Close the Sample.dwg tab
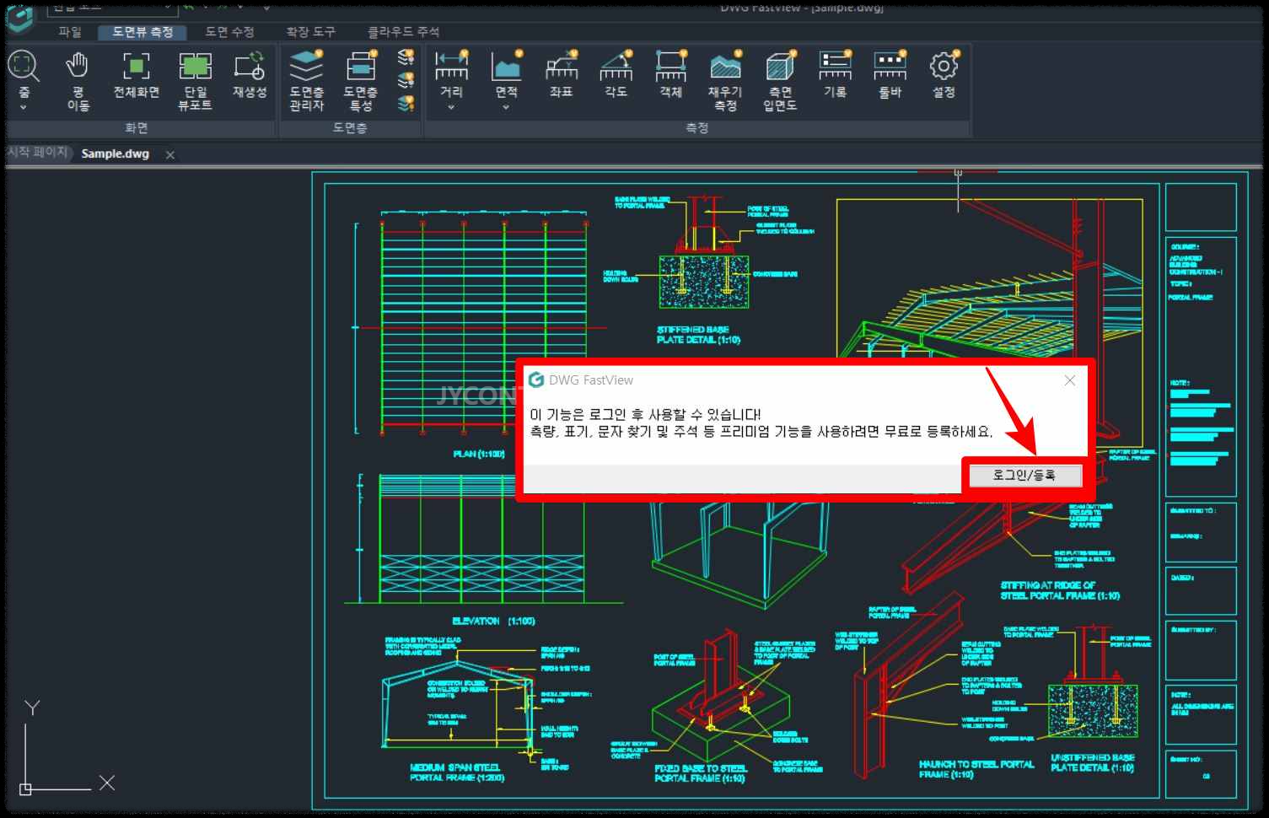Image resolution: width=1269 pixels, height=818 pixels. click(170, 155)
